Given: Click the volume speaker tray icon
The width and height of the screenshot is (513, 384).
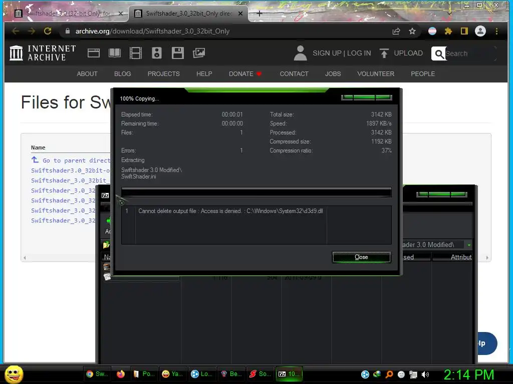Looking at the screenshot, I should [x=425, y=374].
